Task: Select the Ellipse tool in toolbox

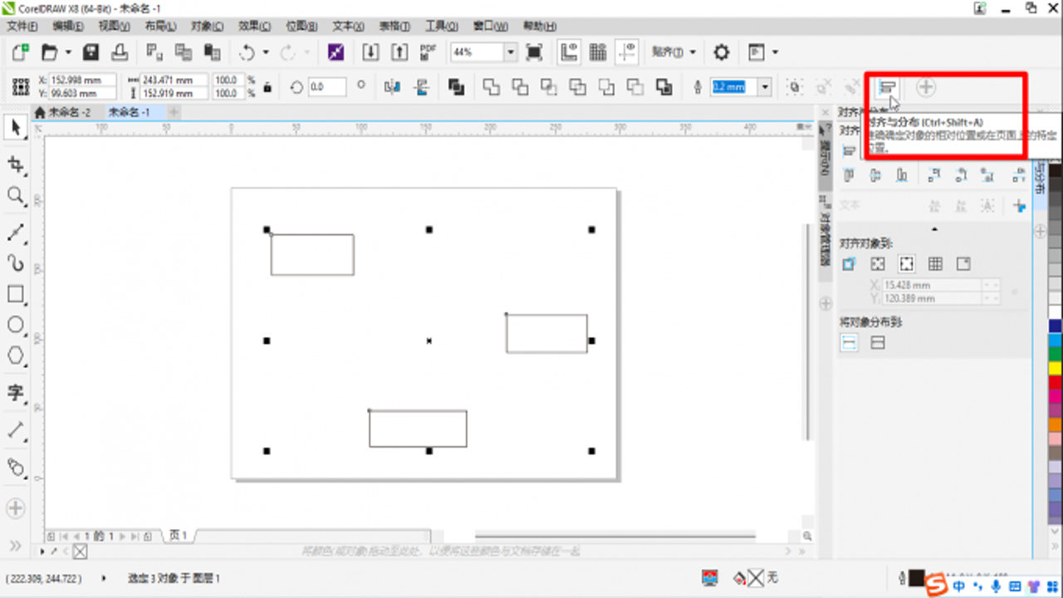Action: pos(15,325)
